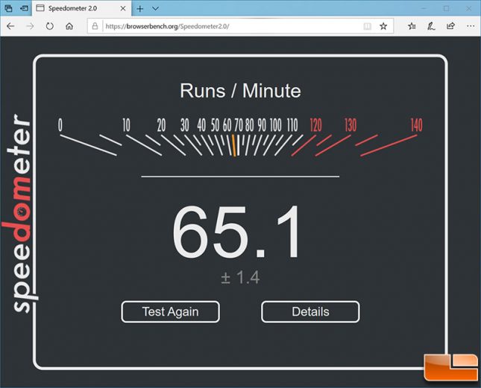481x388 pixels.
Task: Open Settings and more menu
Action: point(471,26)
